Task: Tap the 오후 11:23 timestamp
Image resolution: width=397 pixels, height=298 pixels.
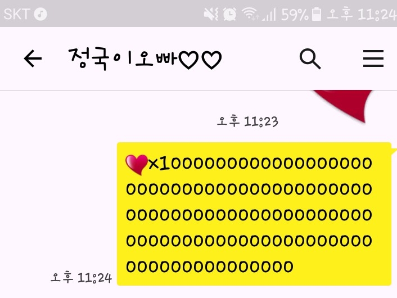Action: click(247, 121)
